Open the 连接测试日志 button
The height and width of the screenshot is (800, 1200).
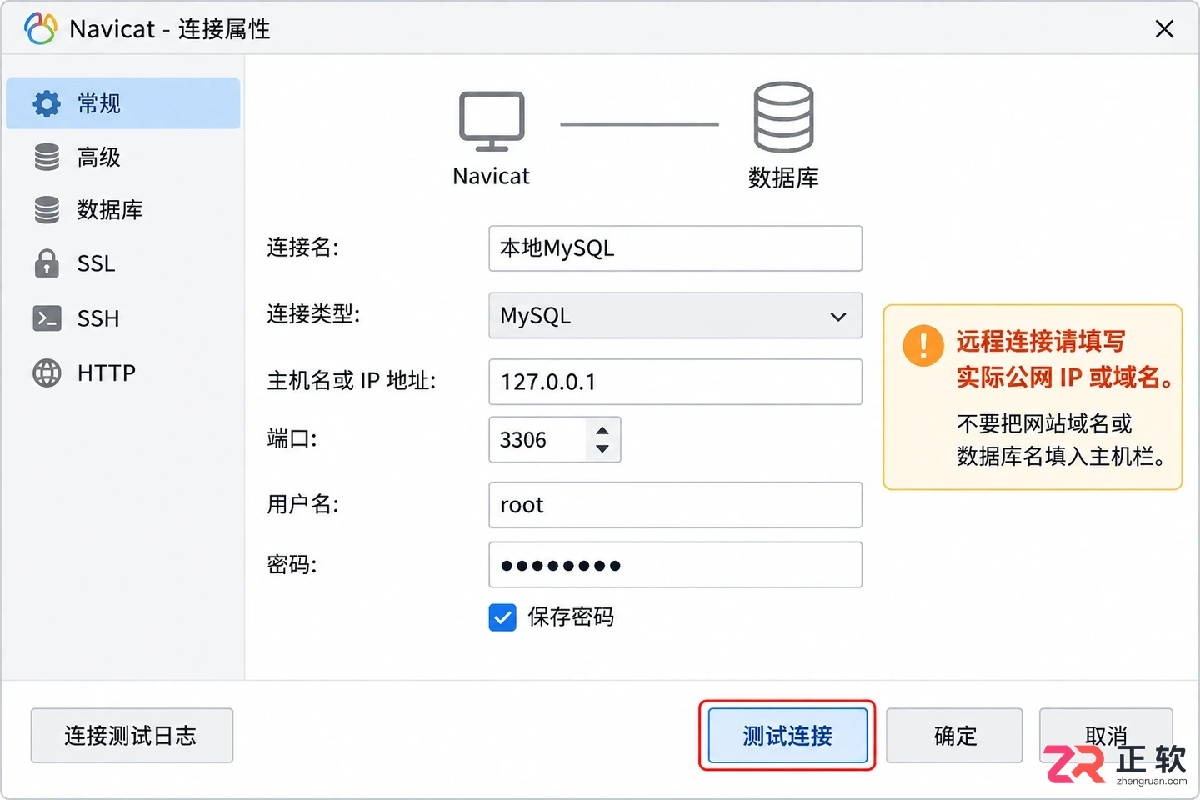point(132,736)
